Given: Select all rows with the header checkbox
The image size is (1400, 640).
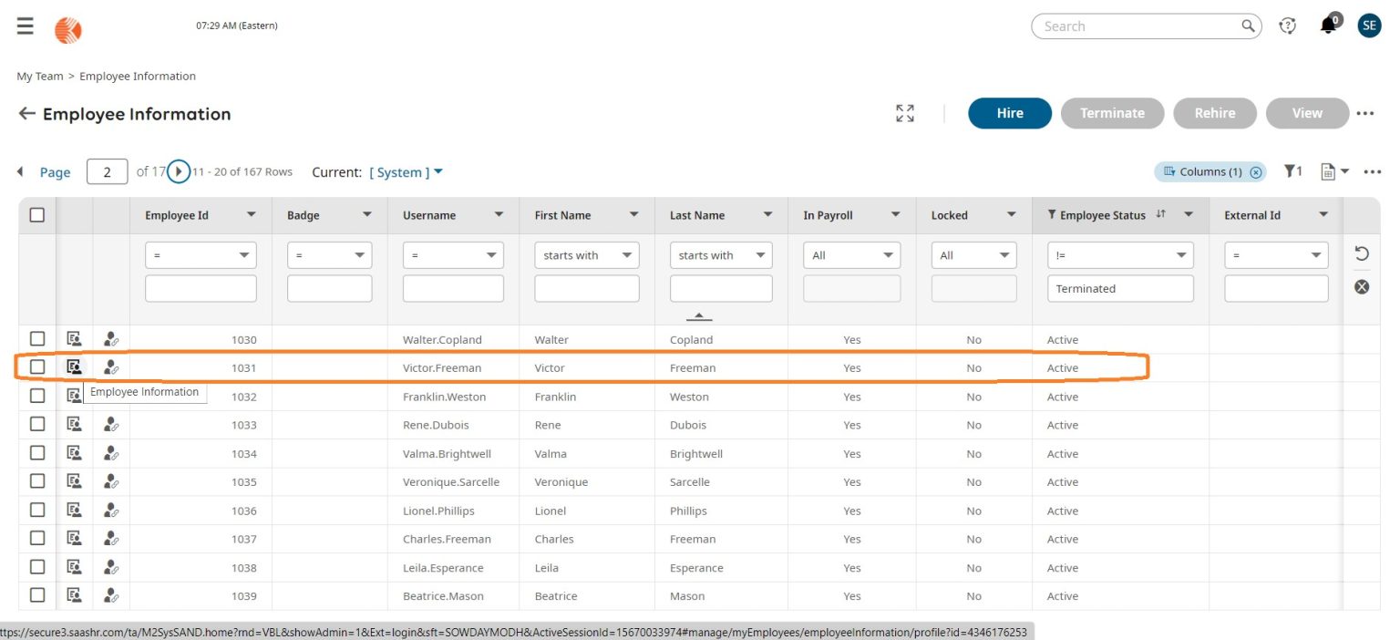Looking at the screenshot, I should click(x=37, y=213).
